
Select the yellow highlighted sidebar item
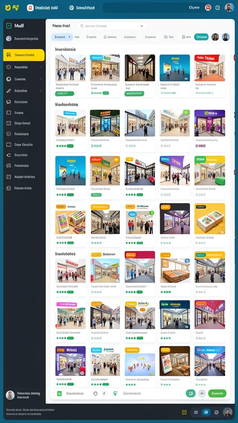(24, 55)
